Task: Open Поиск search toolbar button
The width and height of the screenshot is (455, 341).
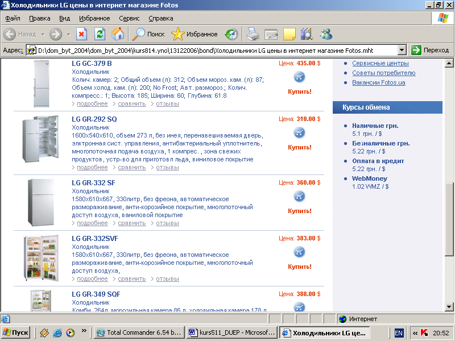Action: [x=148, y=34]
